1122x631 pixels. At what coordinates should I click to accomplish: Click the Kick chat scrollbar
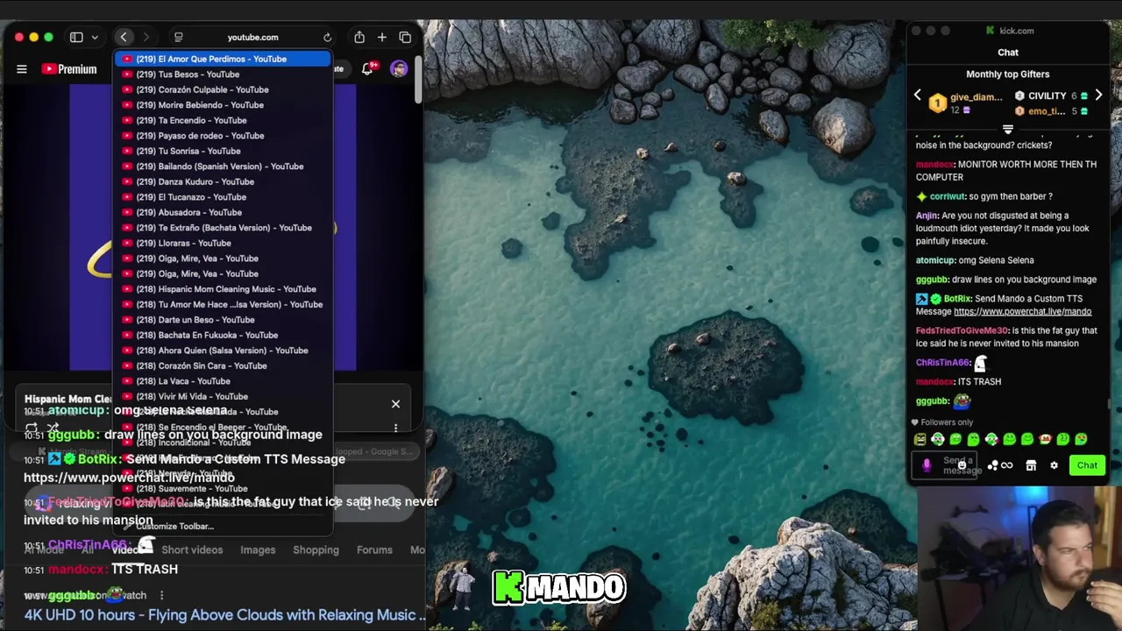tap(1110, 404)
